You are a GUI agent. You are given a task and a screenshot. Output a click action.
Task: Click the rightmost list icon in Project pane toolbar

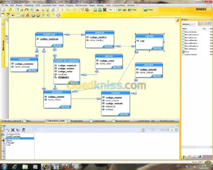(x=210, y=24)
